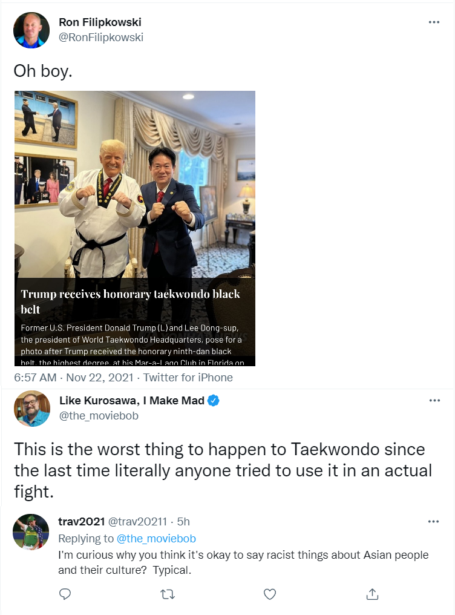The height and width of the screenshot is (615, 455).
Task: Open the 5h timestamp on trav2021's reply
Action: click(183, 522)
